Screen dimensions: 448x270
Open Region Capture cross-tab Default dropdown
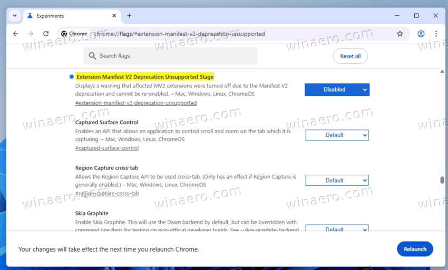point(337,181)
